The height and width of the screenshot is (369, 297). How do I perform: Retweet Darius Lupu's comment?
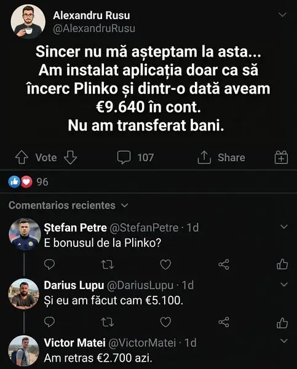[x=108, y=322]
